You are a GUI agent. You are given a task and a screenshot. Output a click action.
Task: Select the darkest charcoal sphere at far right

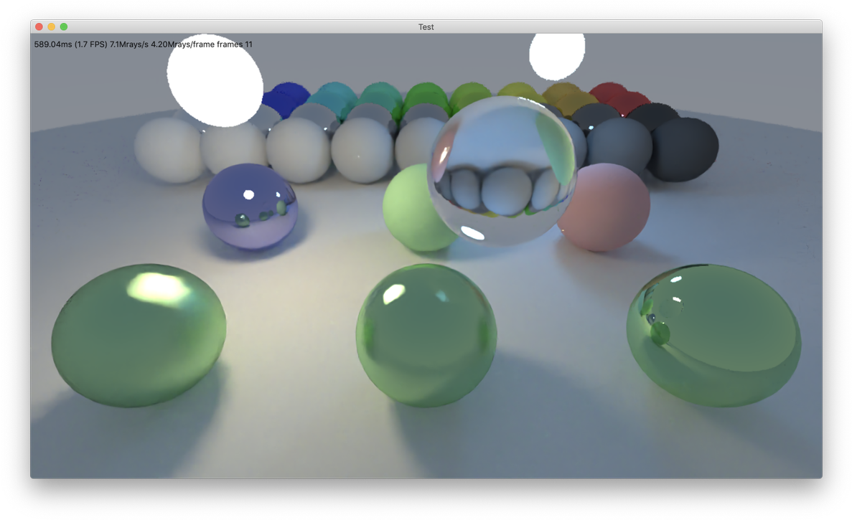pos(685,148)
